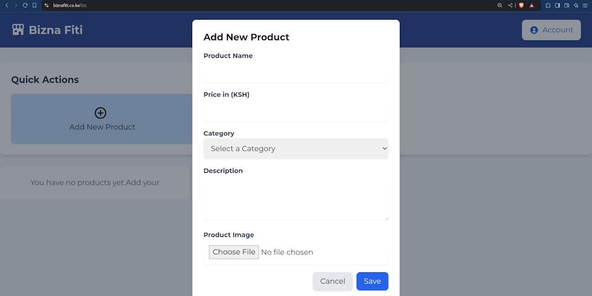The width and height of the screenshot is (592, 296).
Task: Click the share icon in the address bar
Action: [510, 5]
